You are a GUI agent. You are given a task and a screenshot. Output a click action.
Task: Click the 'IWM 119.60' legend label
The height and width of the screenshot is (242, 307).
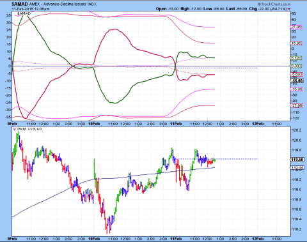[x=29, y=129]
